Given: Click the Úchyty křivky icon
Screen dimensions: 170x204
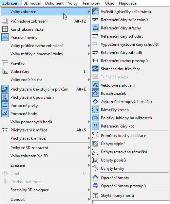Looking at the screenshot, I should 95,168.
